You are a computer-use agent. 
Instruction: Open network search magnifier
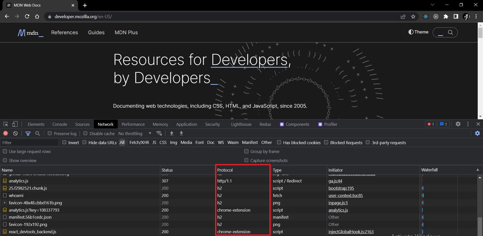click(x=38, y=133)
